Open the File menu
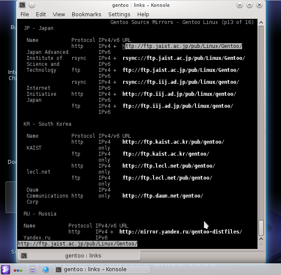 24,15
